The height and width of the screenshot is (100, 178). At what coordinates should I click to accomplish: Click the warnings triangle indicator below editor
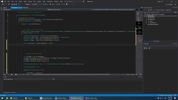[x=16, y=74]
